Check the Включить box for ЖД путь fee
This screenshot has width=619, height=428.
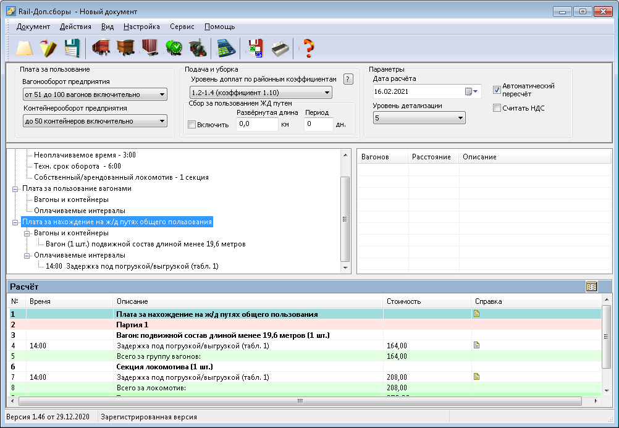(192, 124)
